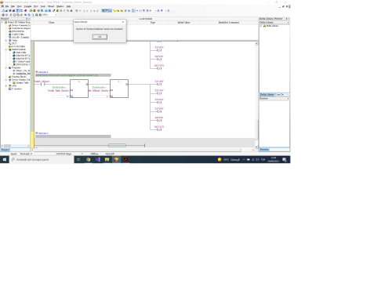
Task: Switch to the User De... library tab
Action: point(280,94)
